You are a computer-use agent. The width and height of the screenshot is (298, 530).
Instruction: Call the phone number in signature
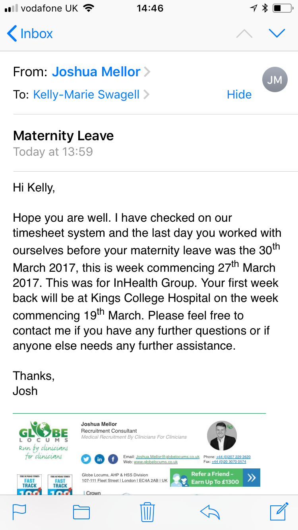point(233,457)
